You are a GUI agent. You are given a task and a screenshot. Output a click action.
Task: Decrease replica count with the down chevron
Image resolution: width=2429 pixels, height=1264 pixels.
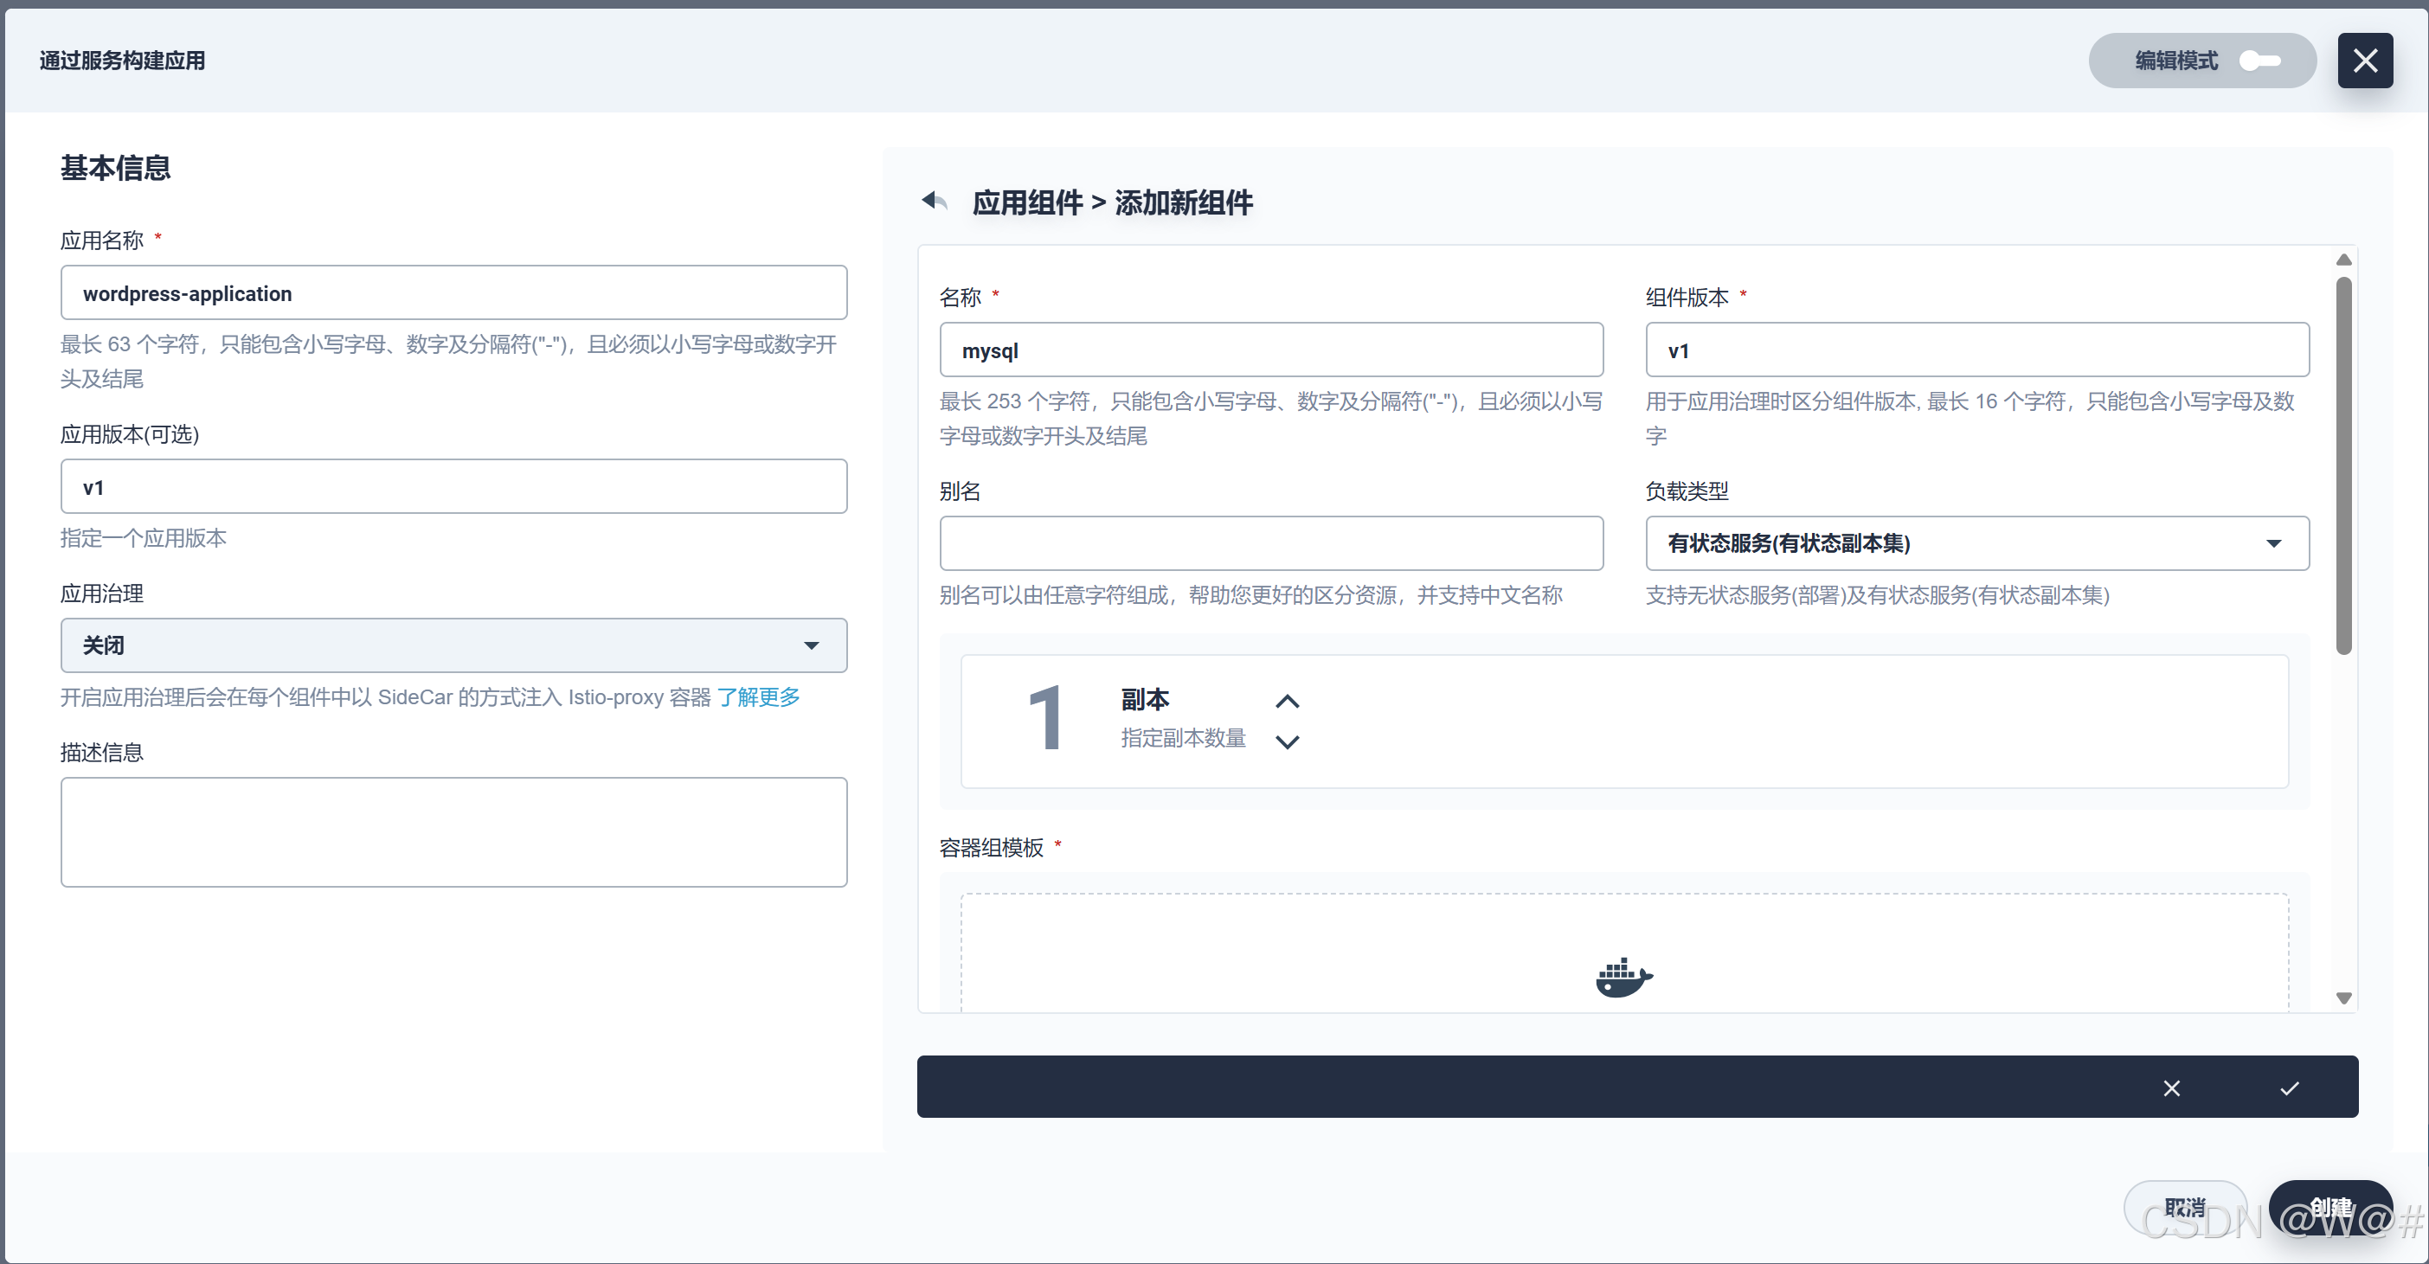1287,741
